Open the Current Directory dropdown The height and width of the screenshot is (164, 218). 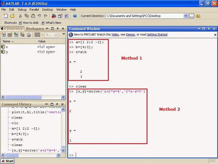coord(186,16)
